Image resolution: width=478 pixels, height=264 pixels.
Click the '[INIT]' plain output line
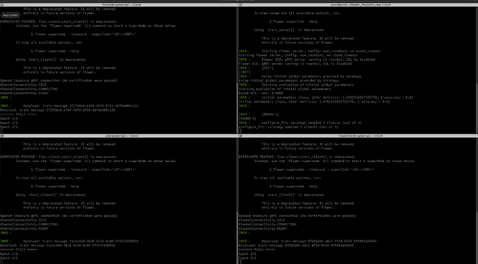245,72
